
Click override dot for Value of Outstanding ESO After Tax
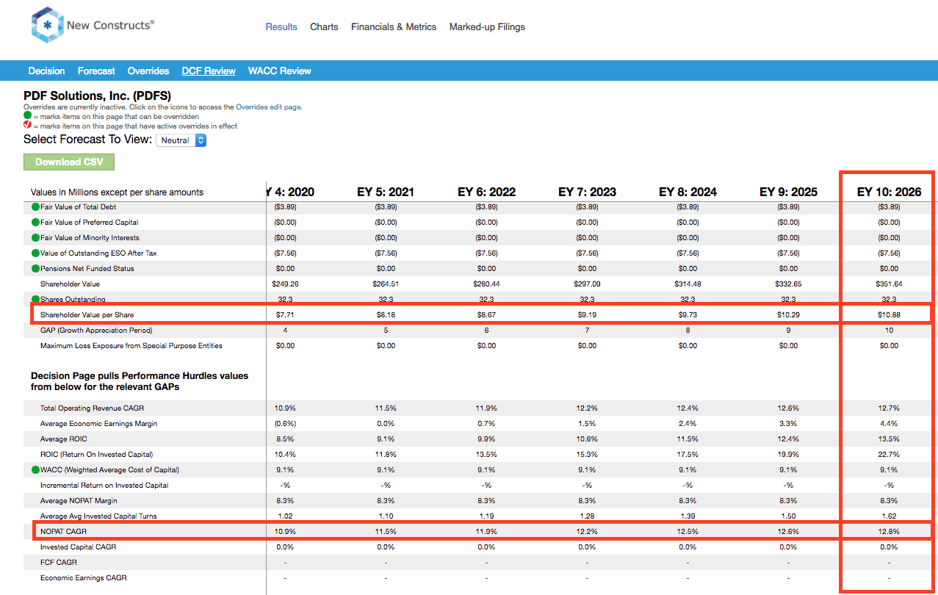[35, 253]
